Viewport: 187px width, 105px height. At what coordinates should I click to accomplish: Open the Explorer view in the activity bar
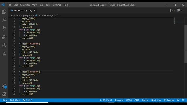[4, 12]
